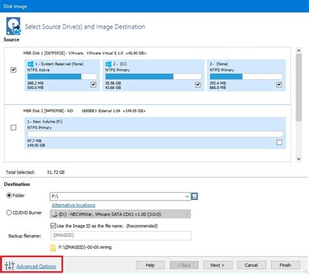309x274 pixels.
Task: Toggle the partition 3 (None) checkbox
Action: (279, 85)
